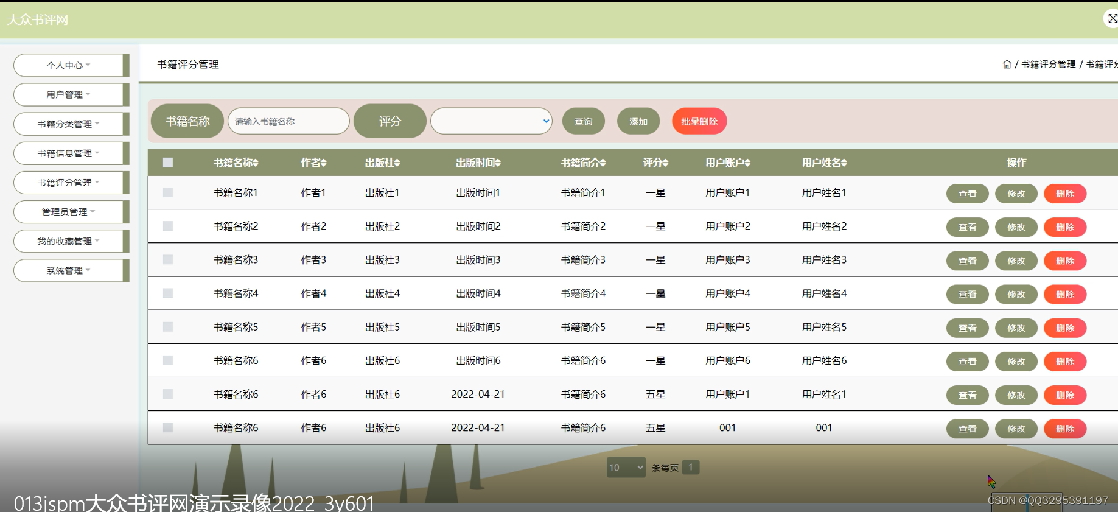Check the row for 书籍名称4

click(168, 293)
